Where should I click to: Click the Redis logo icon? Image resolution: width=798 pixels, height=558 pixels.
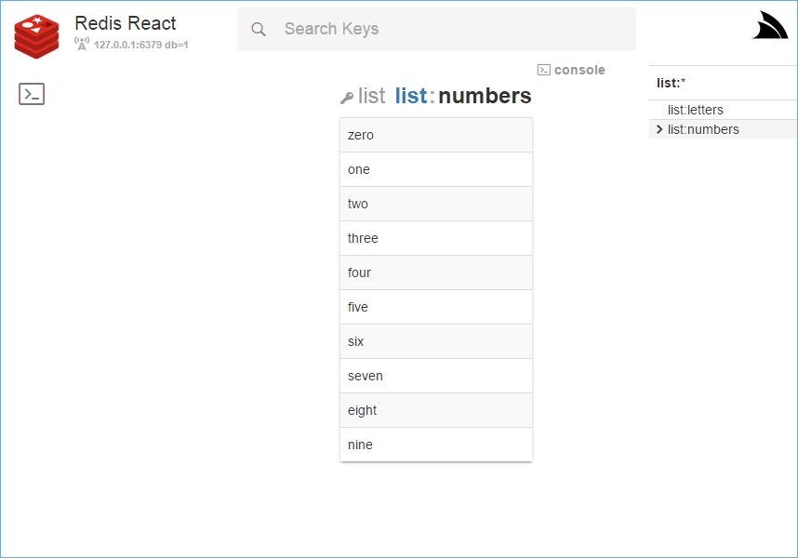(36, 34)
